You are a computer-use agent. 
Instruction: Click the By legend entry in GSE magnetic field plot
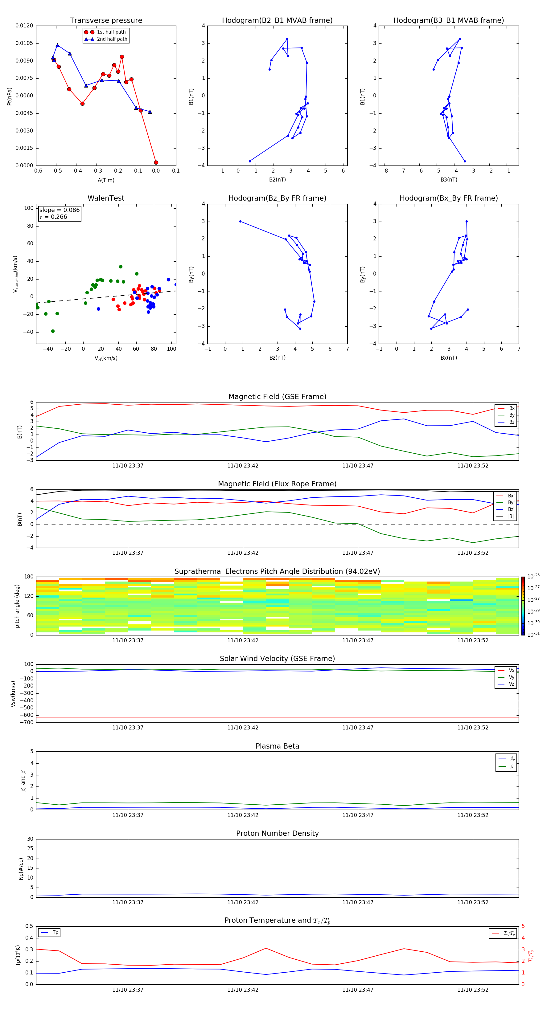506,415
